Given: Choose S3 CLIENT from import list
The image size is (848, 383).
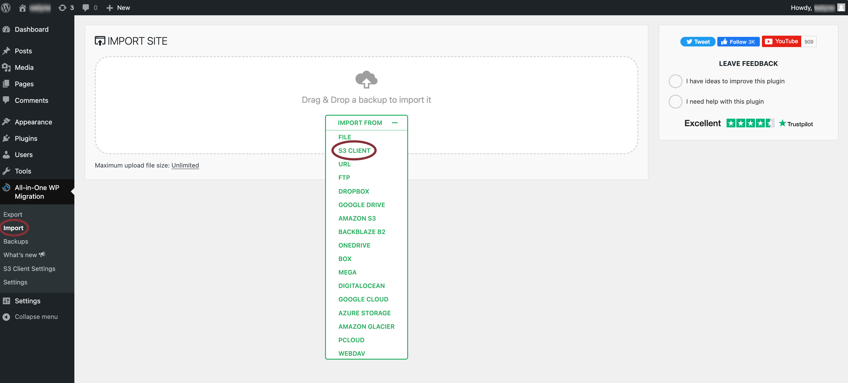Looking at the screenshot, I should [354, 150].
